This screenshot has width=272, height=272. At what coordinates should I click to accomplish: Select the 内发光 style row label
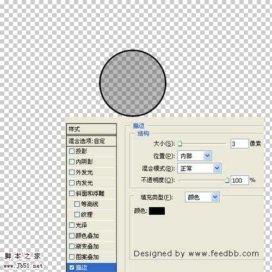click(x=84, y=183)
